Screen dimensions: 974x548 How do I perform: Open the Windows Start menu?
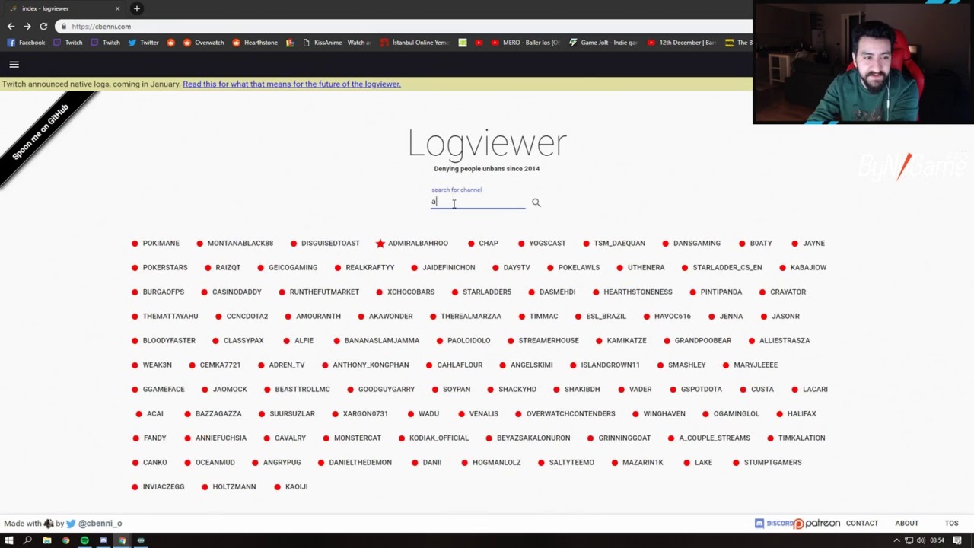coord(9,540)
